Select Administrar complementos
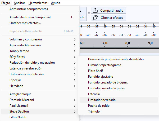 point(29,9)
